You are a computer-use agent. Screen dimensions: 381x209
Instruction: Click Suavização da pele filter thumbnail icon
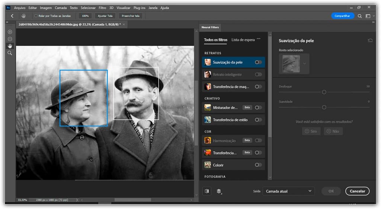coord(208,62)
